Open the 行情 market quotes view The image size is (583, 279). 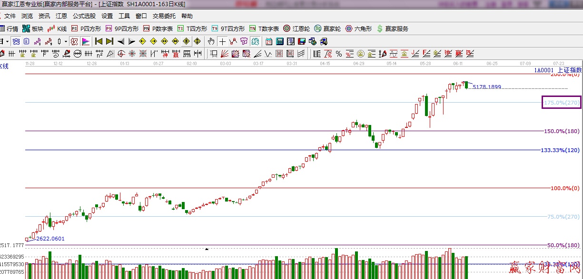click(9, 29)
